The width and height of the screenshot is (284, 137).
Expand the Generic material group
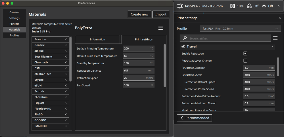pyautogui.click(x=50, y=45)
